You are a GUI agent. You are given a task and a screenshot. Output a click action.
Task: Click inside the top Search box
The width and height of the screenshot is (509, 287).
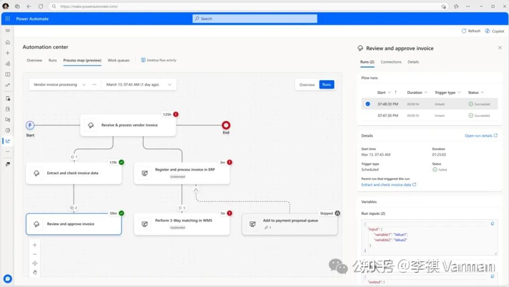click(x=254, y=18)
